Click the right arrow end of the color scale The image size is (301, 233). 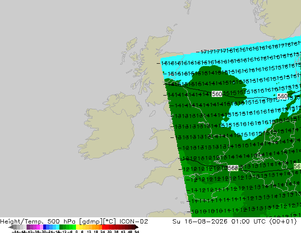pos(137,227)
